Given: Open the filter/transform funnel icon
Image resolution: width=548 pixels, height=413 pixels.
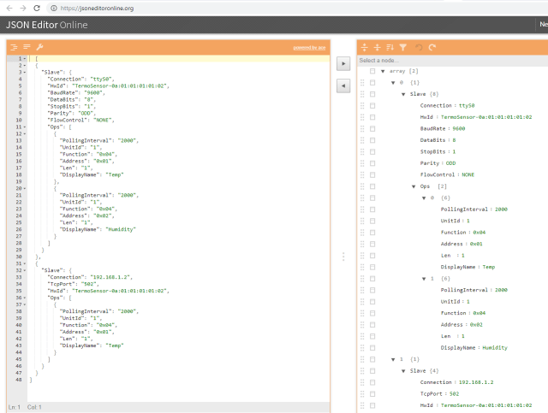Looking at the screenshot, I should (x=403, y=47).
